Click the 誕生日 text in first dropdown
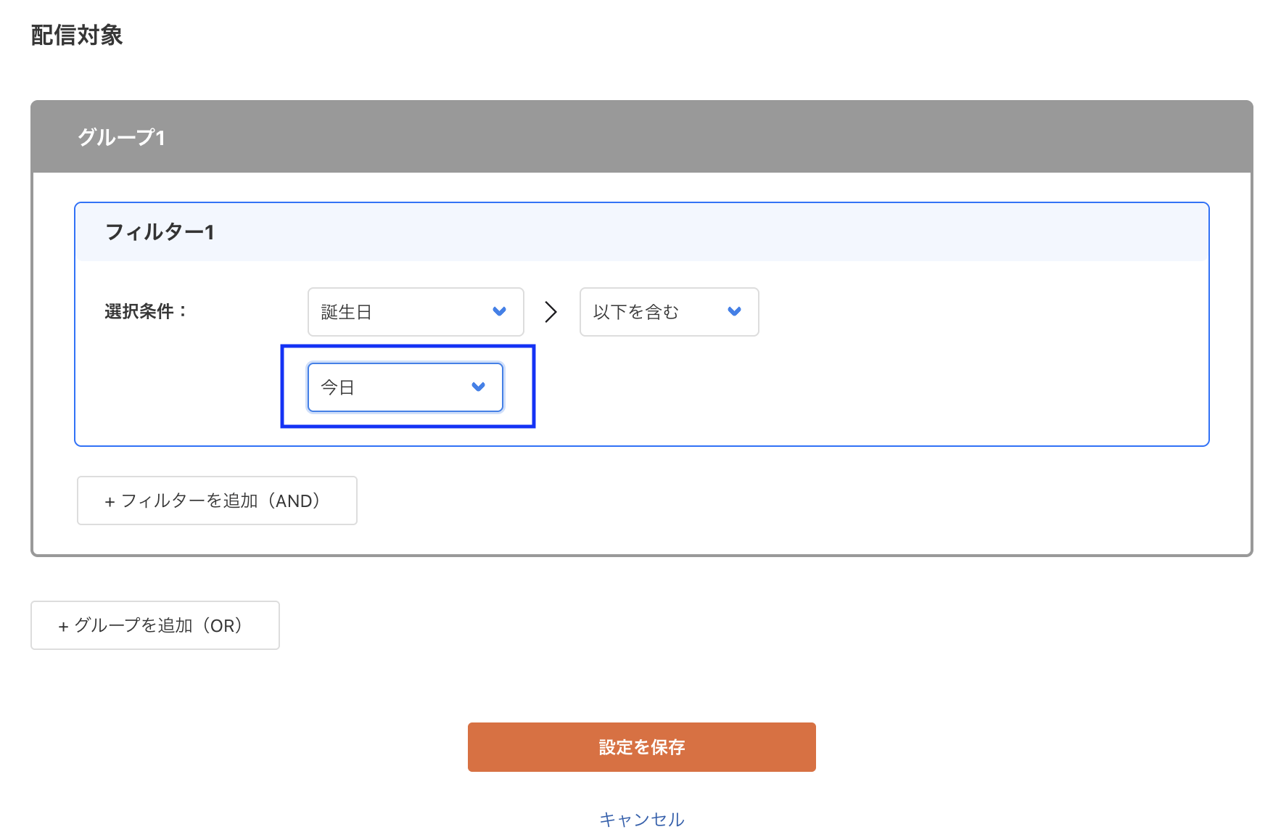The width and height of the screenshot is (1281, 840). click(347, 312)
